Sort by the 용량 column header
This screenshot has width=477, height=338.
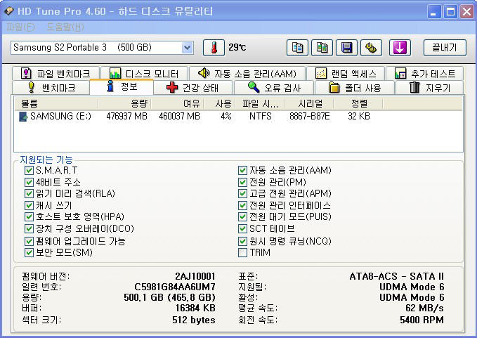coord(124,104)
